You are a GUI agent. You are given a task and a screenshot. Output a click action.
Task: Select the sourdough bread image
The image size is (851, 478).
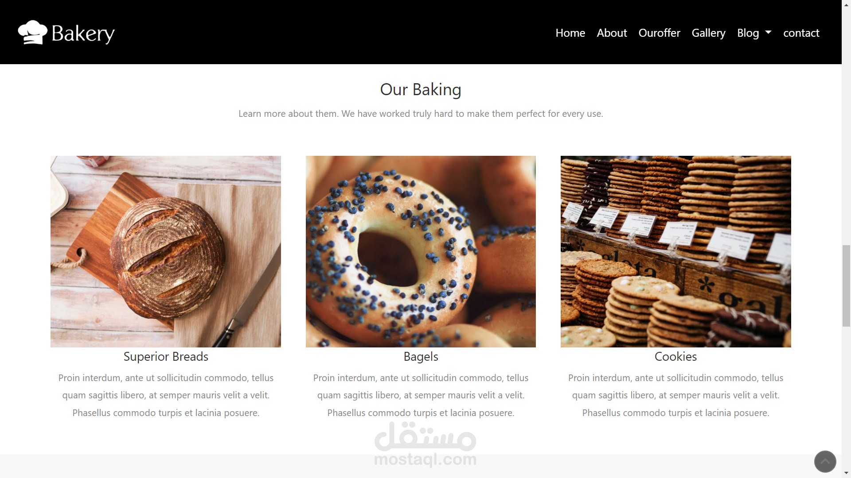(166, 251)
